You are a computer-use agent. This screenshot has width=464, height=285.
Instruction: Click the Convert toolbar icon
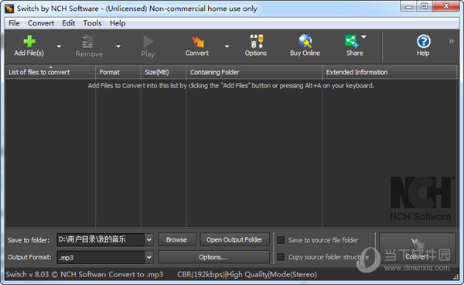[198, 42]
